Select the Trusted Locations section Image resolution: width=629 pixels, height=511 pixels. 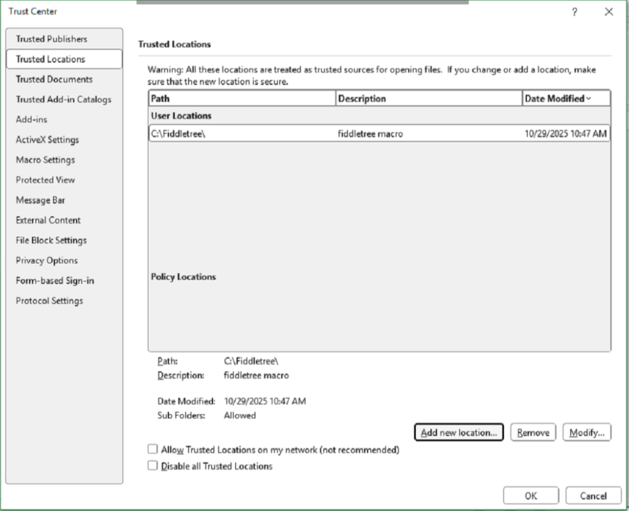(x=64, y=59)
